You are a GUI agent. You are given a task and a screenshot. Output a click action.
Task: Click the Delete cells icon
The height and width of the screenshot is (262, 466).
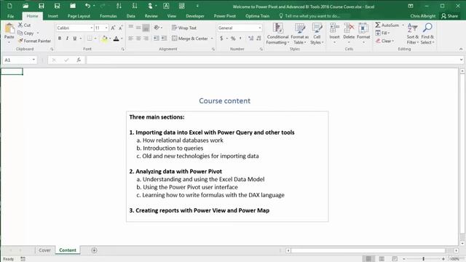point(349,28)
